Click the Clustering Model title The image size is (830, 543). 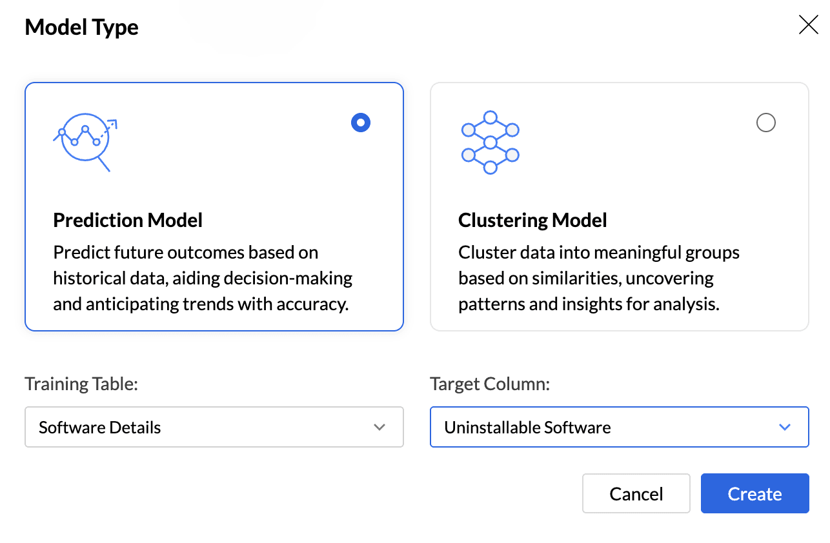pyautogui.click(x=532, y=221)
